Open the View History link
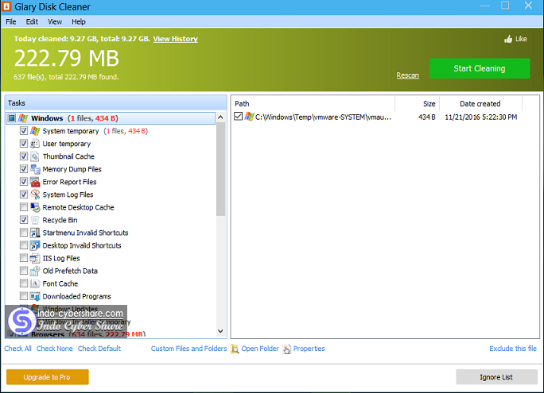 point(176,39)
